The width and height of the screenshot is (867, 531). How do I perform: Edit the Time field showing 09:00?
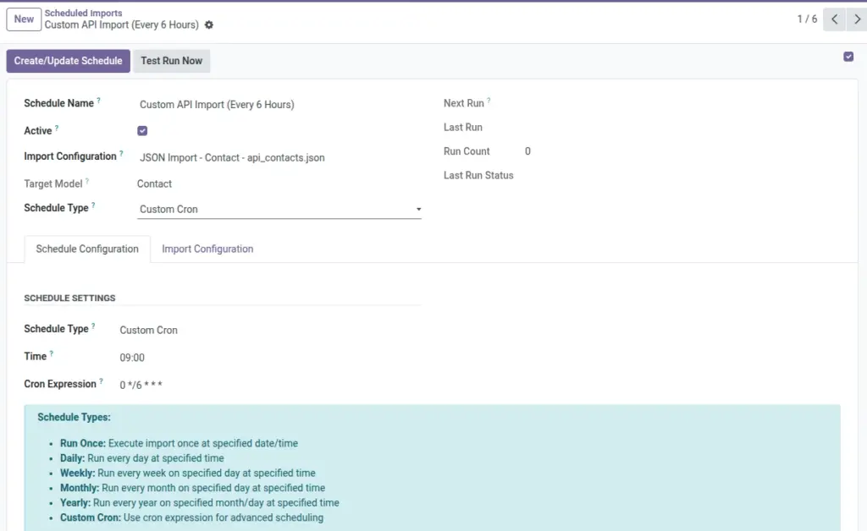pos(132,358)
